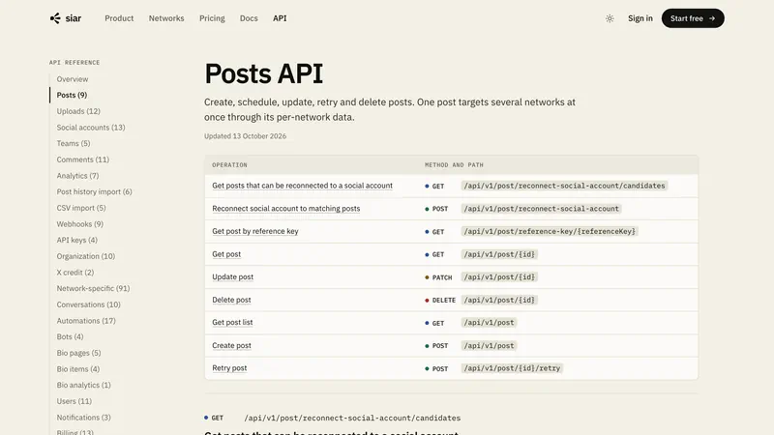774x435 pixels.
Task: Open Automations (17) sidebar entry
Action: click(86, 321)
